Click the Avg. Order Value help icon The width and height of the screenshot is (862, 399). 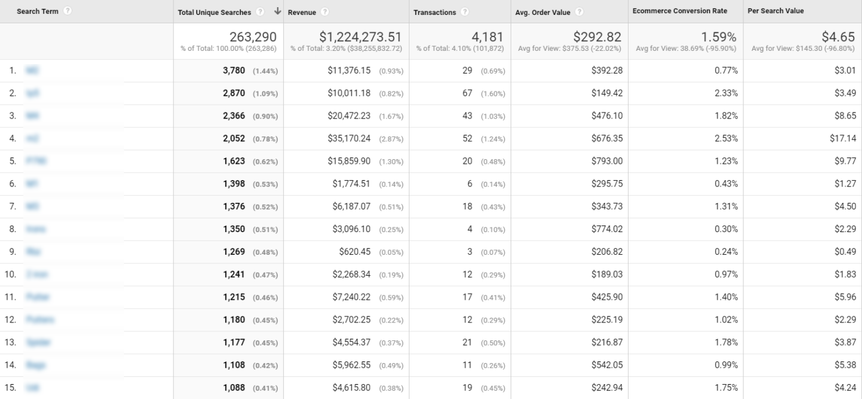point(579,12)
